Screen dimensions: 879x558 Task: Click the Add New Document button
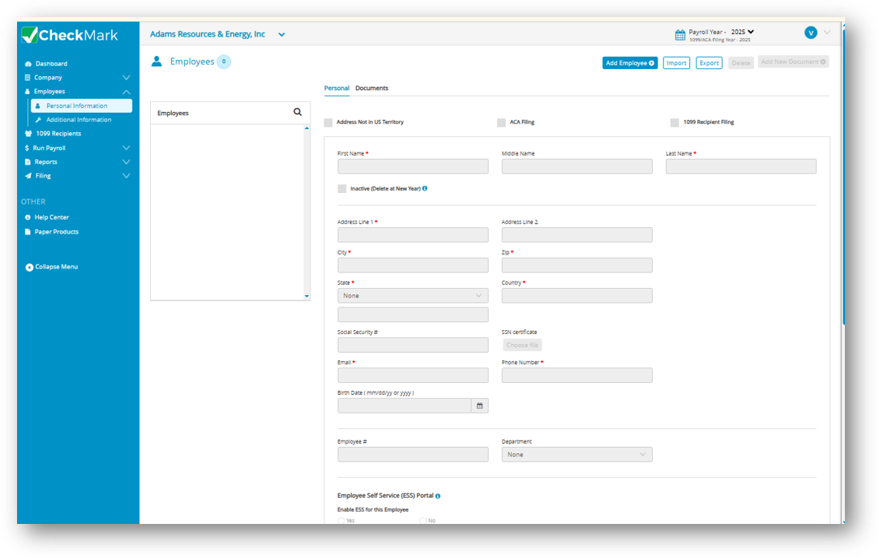point(793,62)
